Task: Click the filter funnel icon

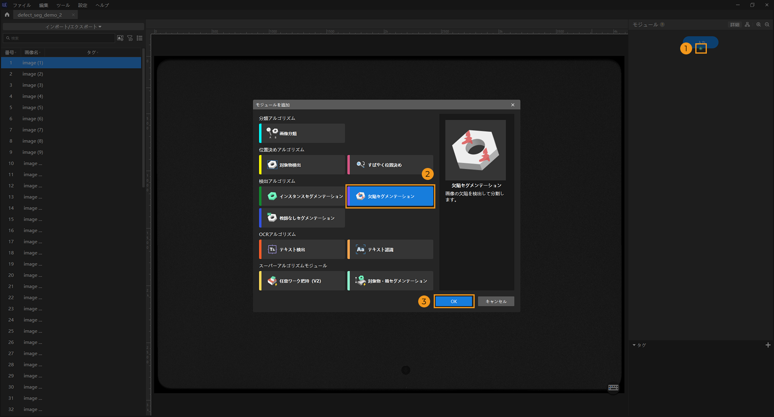Action: coord(130,38)
